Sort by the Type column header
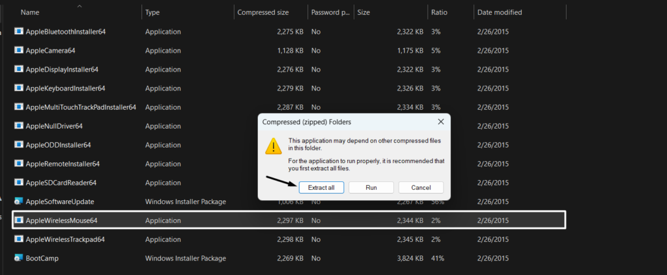The width and height of the screenshot is (667, 275). click(x=152, y=12)
